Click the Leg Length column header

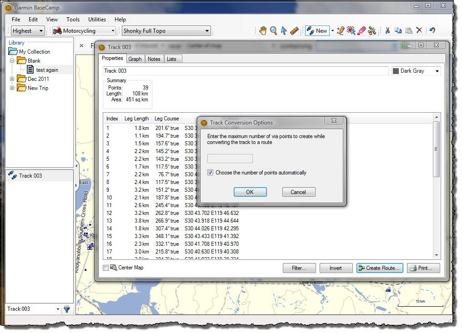click(x=136, y=119)
